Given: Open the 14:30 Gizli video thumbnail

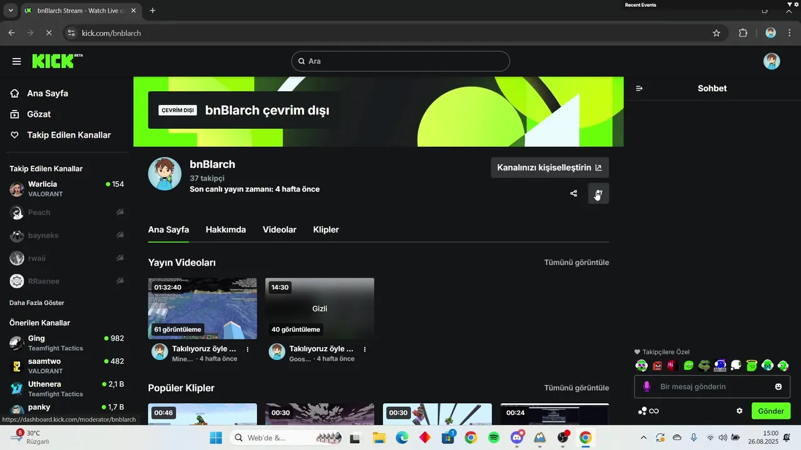Looking at the screenshot, I should (x=320, y=308).
